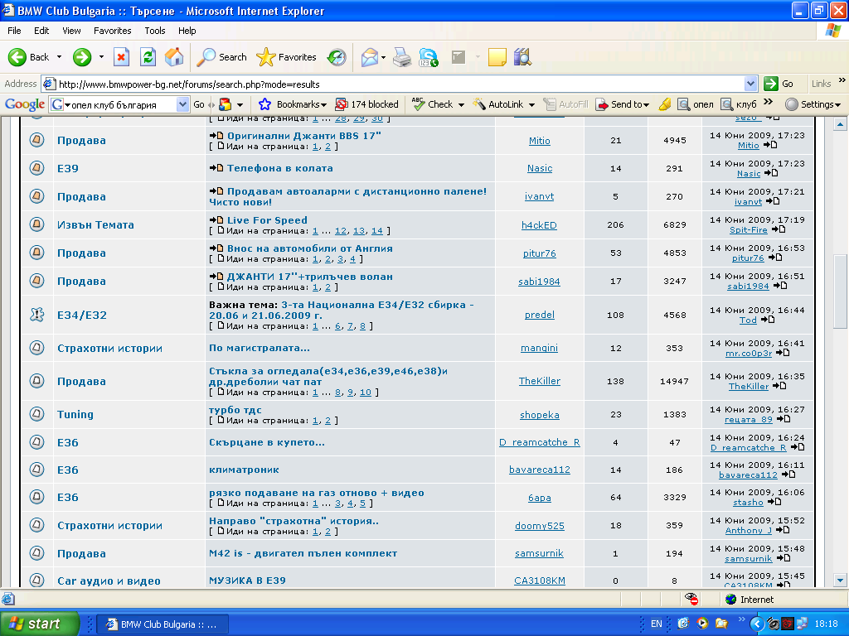Click Google toolbar Settings gear
This screenshot has height=636, width=849.
[x=792, y=104]
